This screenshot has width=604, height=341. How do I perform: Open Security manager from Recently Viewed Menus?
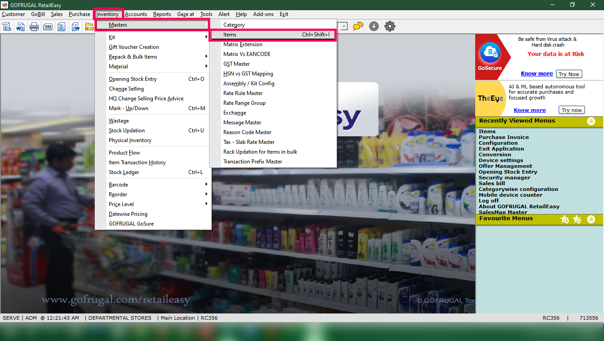coord(505,178)
